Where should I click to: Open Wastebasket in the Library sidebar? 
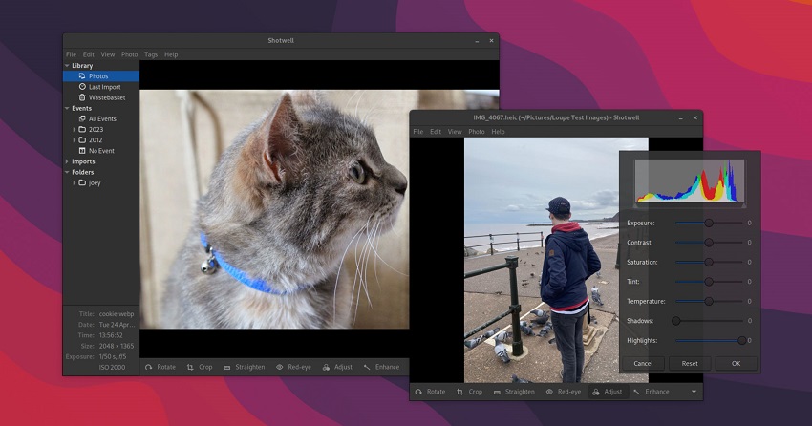point(106,97)
